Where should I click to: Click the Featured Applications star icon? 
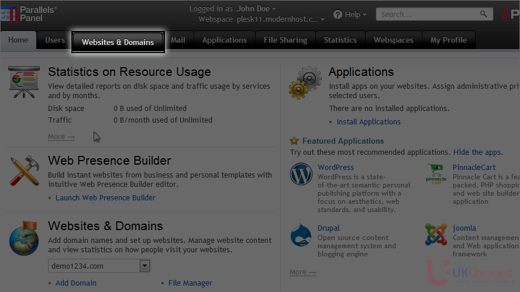pos(294,141)
